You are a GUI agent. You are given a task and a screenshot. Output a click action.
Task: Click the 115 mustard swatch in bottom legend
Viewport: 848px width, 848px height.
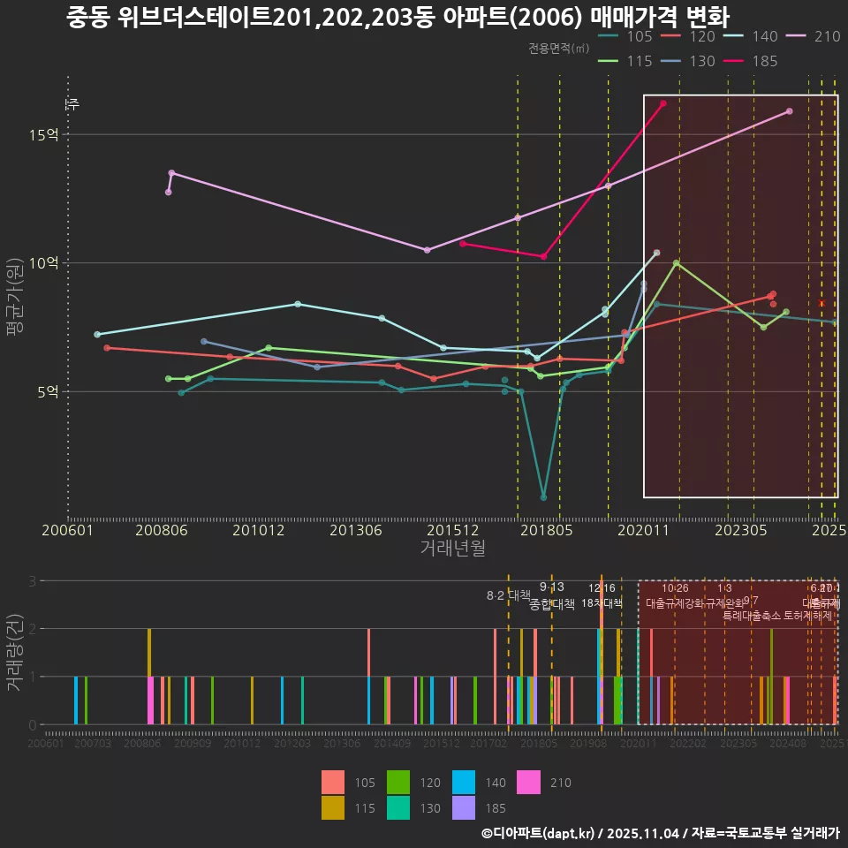click(x=333, y=807)
